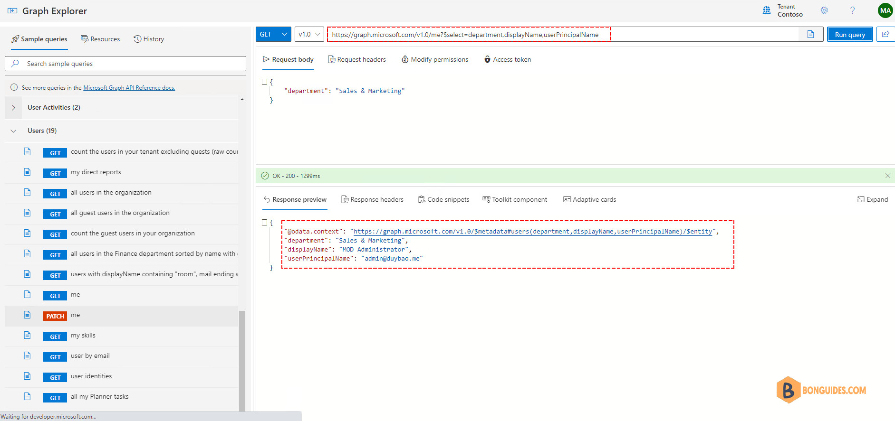Click the share query icon
Image resolution: width=895 pixels, height=421 pixels.
[x=885, y=34]
